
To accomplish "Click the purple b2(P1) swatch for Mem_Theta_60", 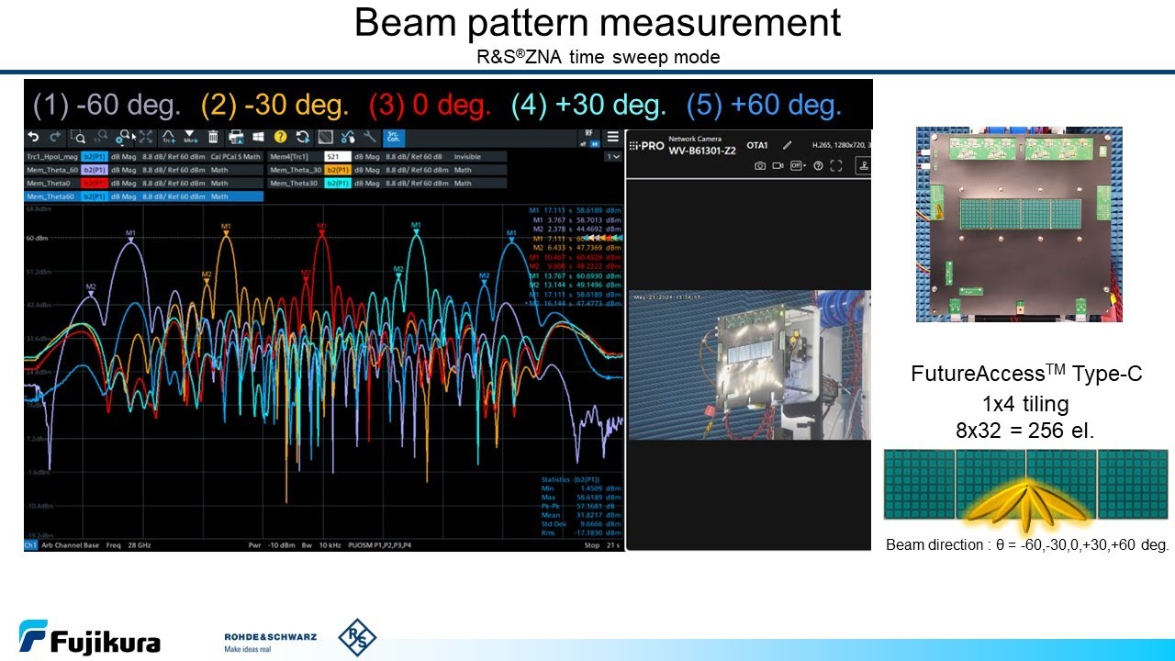I will coord(95,170).
